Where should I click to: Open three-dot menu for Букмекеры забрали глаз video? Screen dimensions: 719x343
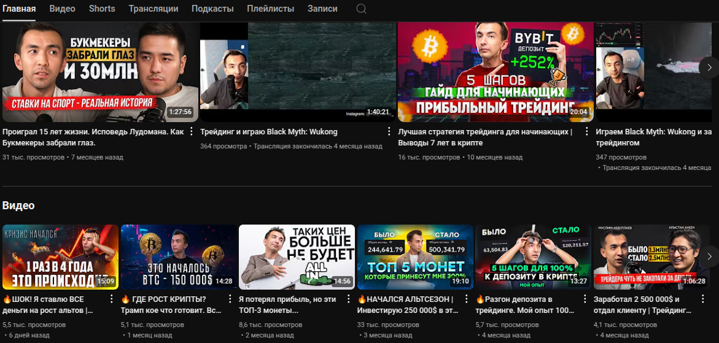[x=191, y=132]
